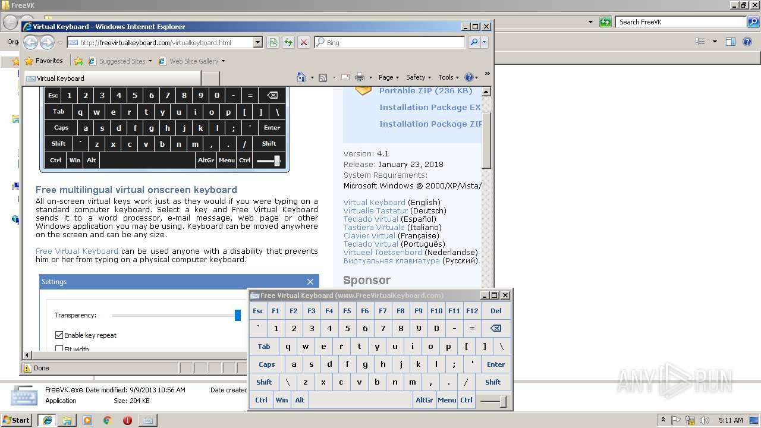761x428 pixels.
Task: Open recent pages dropdown next to forward arrow
Action: pyautogui.click(x=60, y=43)
